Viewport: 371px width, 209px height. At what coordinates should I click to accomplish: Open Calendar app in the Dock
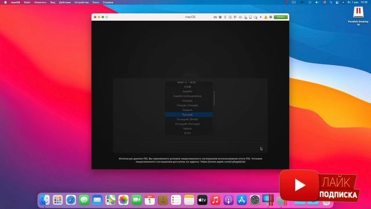point(150,200)
